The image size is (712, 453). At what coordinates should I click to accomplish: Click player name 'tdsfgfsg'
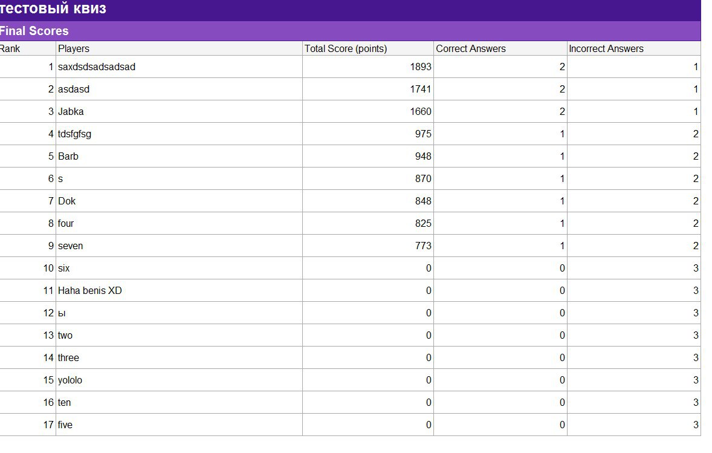74,134
